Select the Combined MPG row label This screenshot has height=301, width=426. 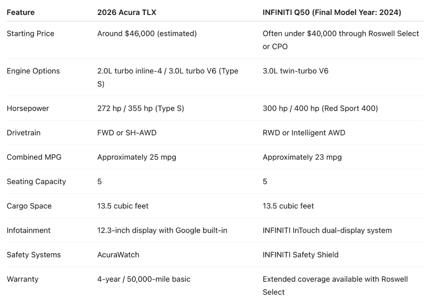click(34, 157)
